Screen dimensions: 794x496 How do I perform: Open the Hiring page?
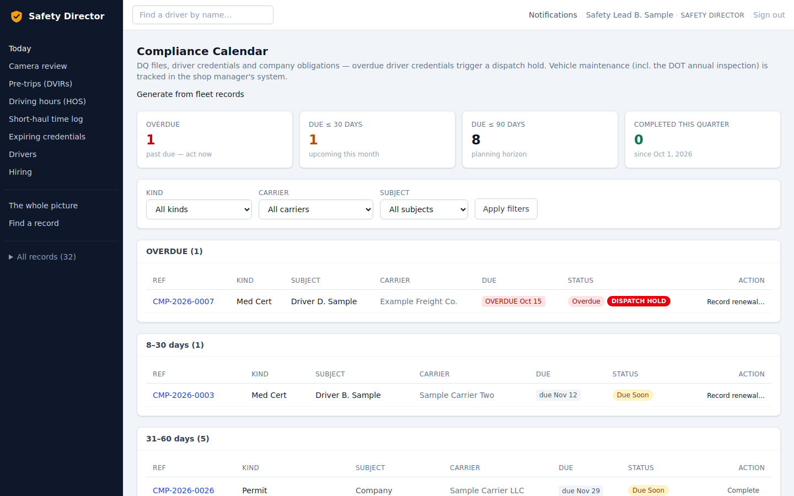point(20,172)
